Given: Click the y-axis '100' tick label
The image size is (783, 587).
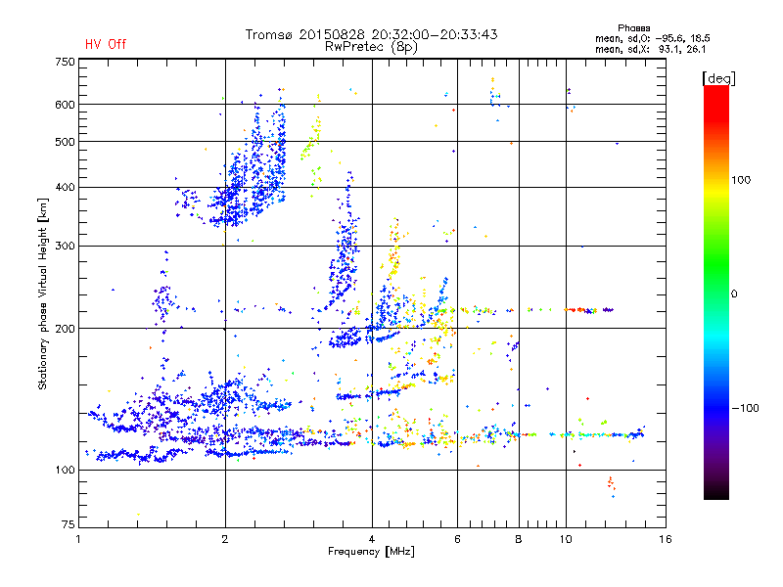Looking at the screenshot, I should 65,471.
